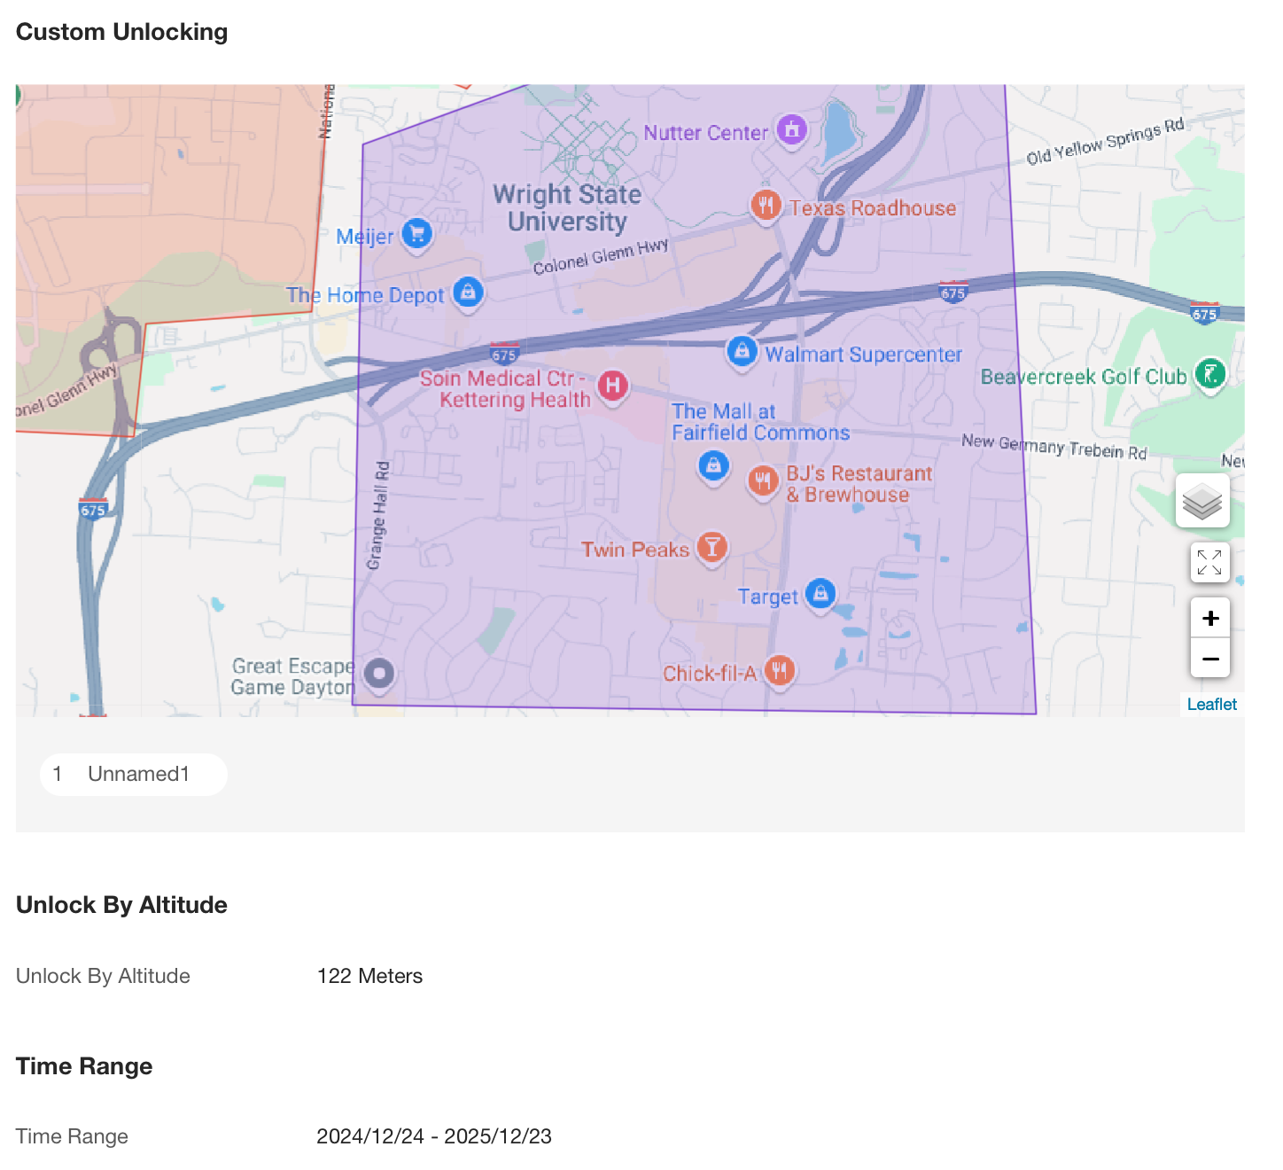Select the Soin Medical Ctr hospital pin
Screen dimensions: 1283x1170
click(612, 386)
